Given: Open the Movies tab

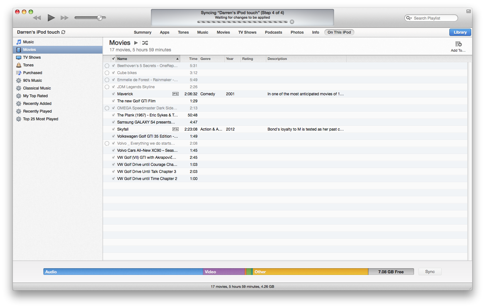Looking at the screenshot, I should pos(223,32).
